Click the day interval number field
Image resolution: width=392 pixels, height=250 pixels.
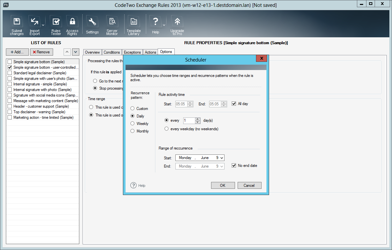coord(189,120)
